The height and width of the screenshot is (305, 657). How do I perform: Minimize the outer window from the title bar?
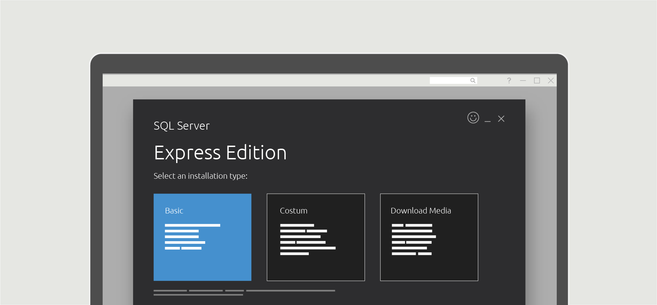pyautogui.click(x=523, y=81)
